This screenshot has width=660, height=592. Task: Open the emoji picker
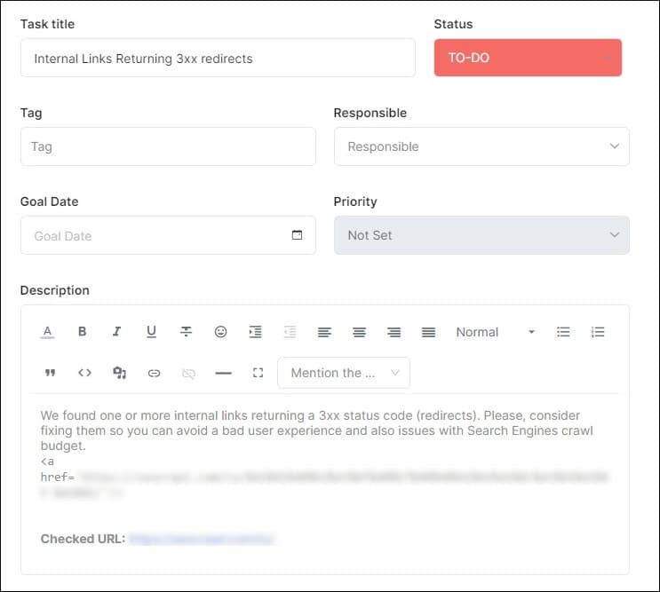(x=220, y=332)
